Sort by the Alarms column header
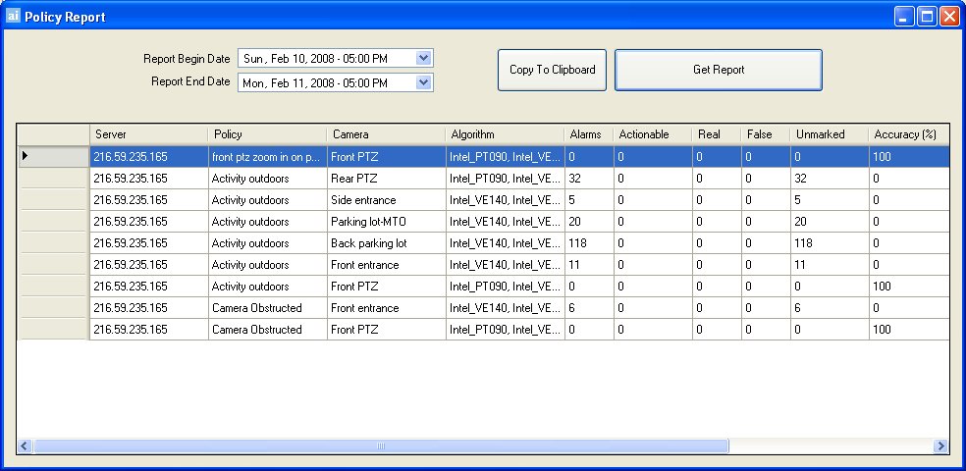Image resolution: width=966 pixels, height=471 pixels. coord(588,134)
